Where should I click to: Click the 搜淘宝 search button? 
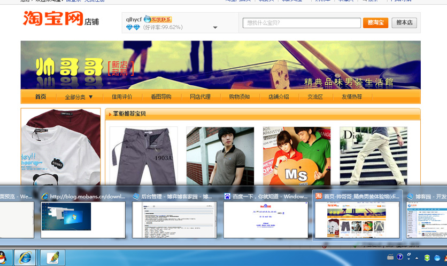[375, 23]
